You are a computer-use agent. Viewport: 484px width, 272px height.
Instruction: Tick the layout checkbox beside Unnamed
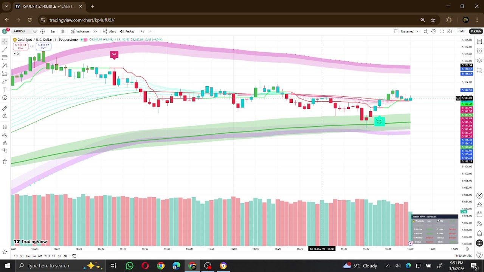pyautogui.click(x=396, y=31)
